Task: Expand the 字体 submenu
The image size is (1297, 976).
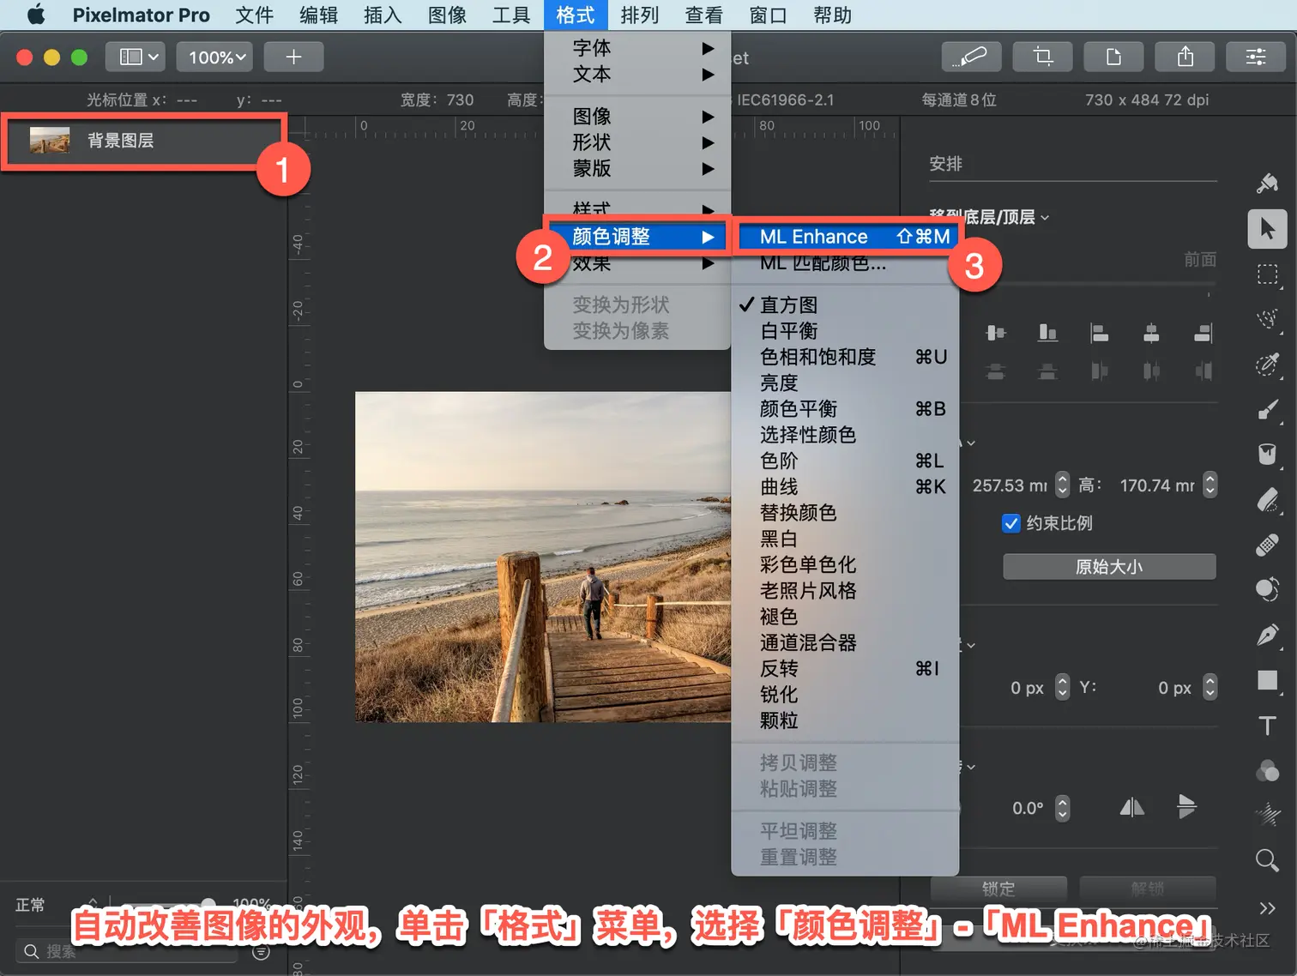Action: click(637, 48)
